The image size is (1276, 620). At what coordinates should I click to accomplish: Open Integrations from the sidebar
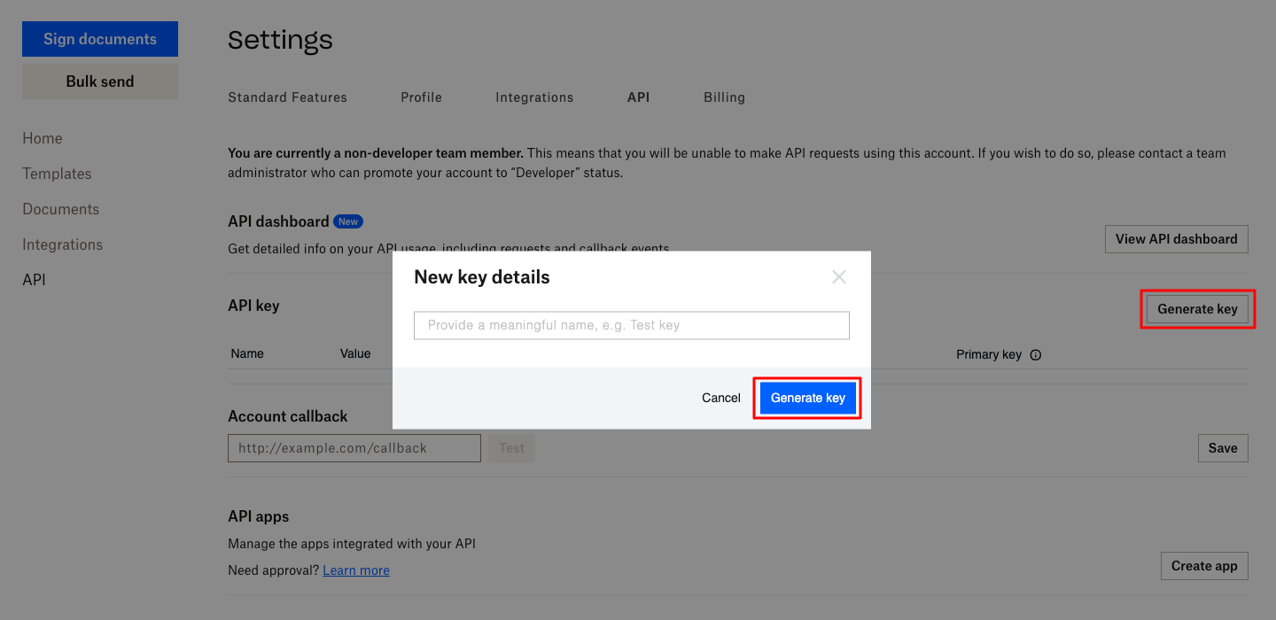62,244
